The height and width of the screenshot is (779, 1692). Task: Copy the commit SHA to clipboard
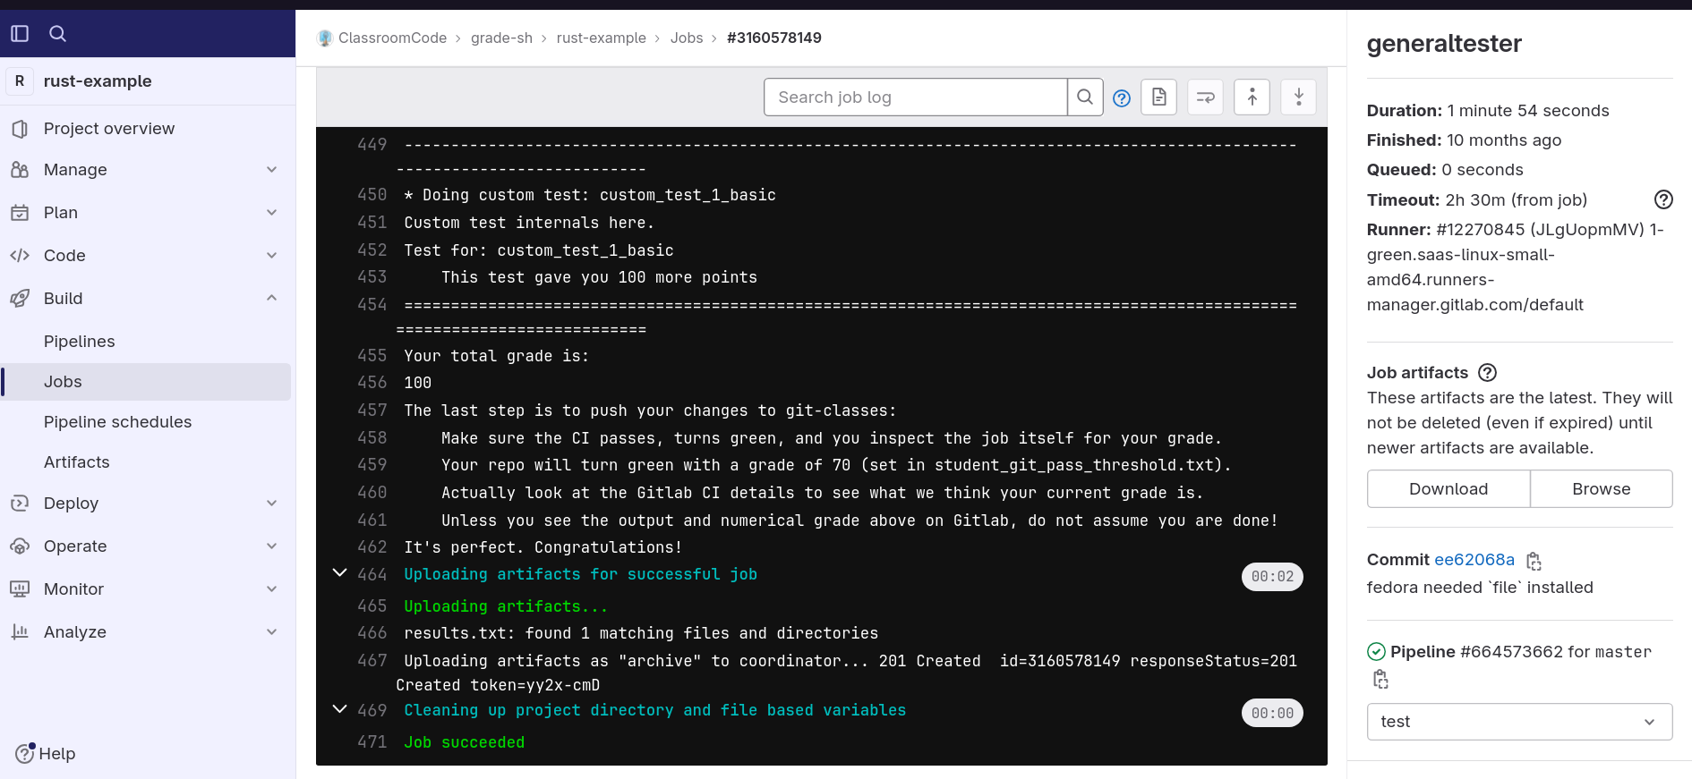click(x=1534, y=561)
